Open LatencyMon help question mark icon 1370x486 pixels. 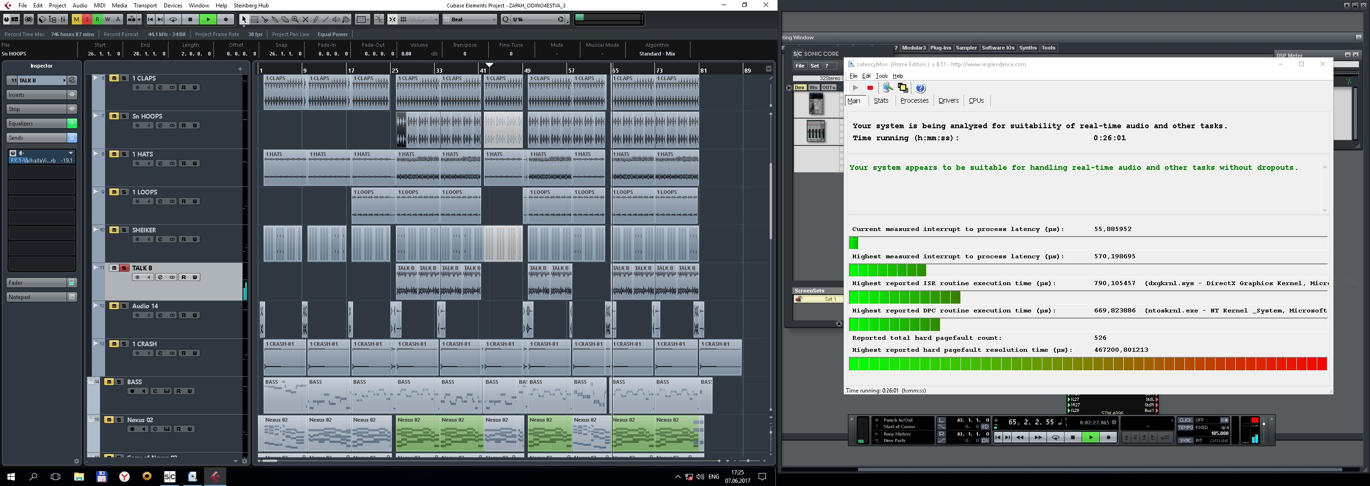921,88
